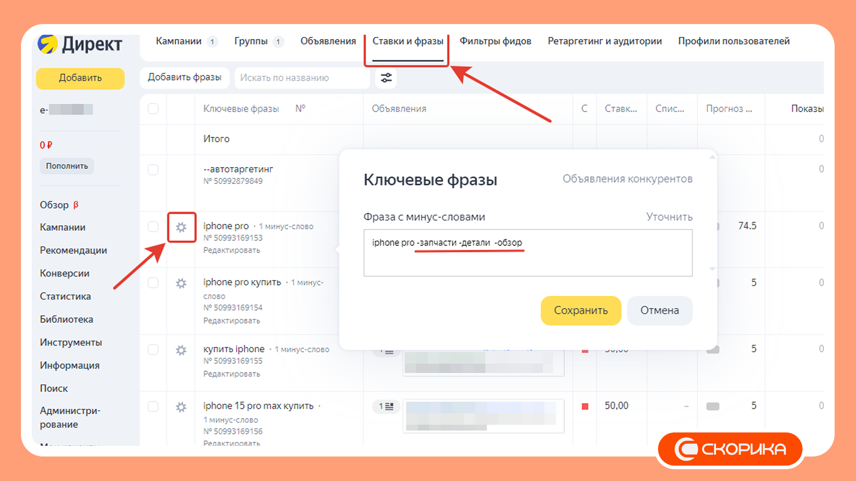The image size is (856, 481).
Task: Click Редактировать under купить iphone
Action: [231, 374]
